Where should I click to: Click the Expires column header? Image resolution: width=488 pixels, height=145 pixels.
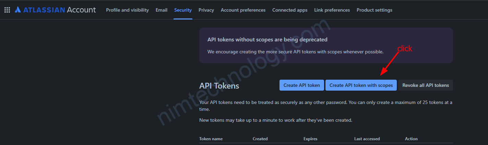click(310, 139)
